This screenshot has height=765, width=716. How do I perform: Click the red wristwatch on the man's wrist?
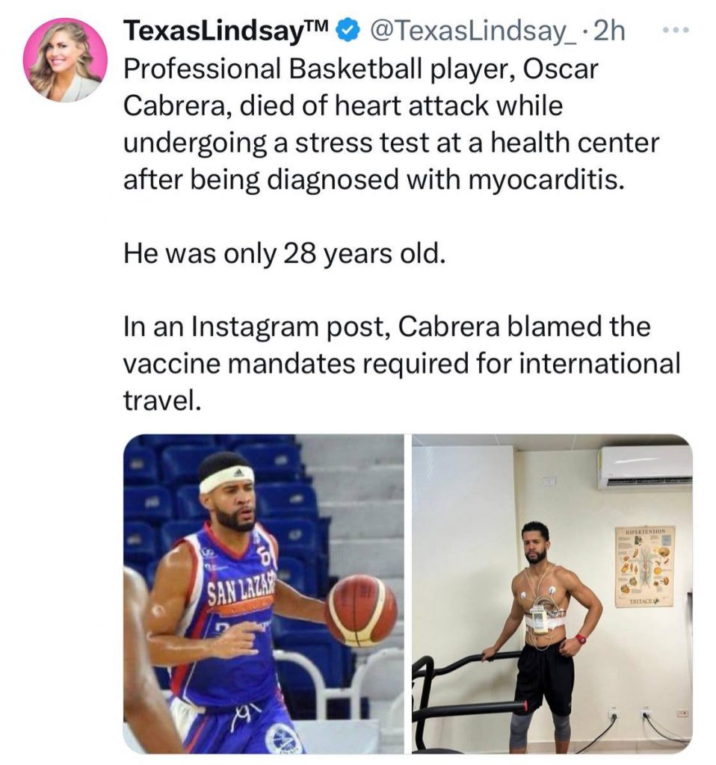(581, 639)
